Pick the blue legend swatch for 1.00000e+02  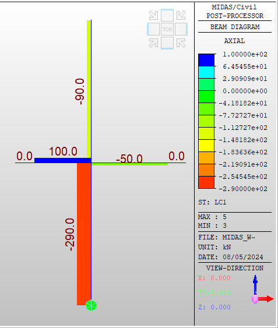pyautogui.click(x=206, y=60)
